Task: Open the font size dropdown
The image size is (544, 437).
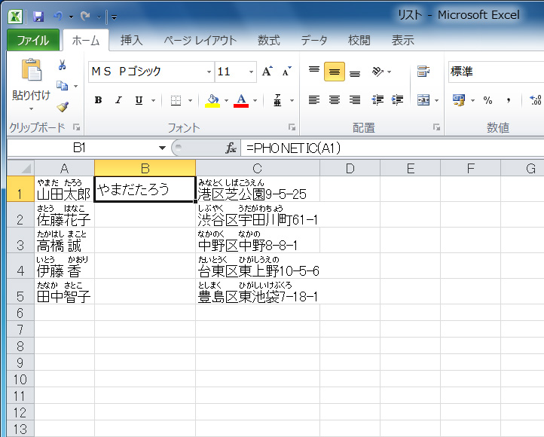Action: (x=250, y=72)
